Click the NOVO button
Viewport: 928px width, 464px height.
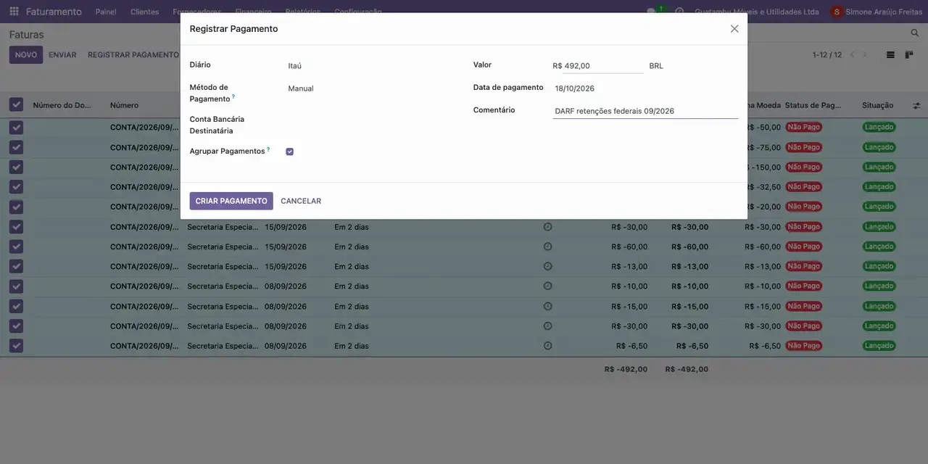click(26, 55)
